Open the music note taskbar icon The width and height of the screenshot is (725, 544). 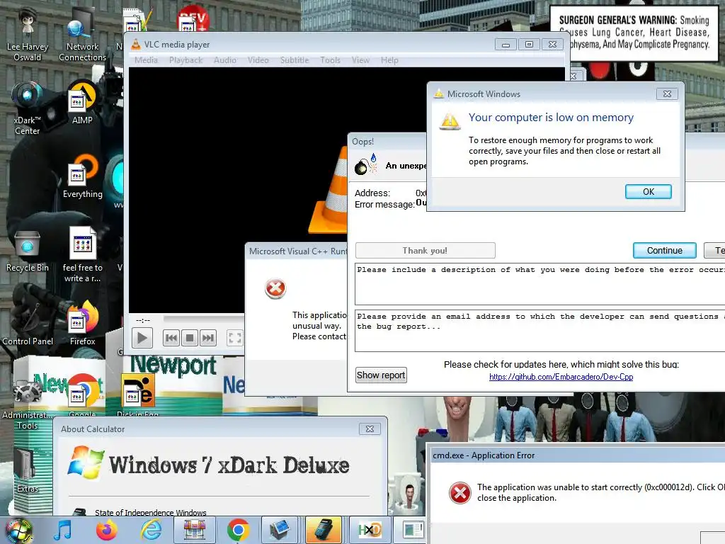(62, 530)
